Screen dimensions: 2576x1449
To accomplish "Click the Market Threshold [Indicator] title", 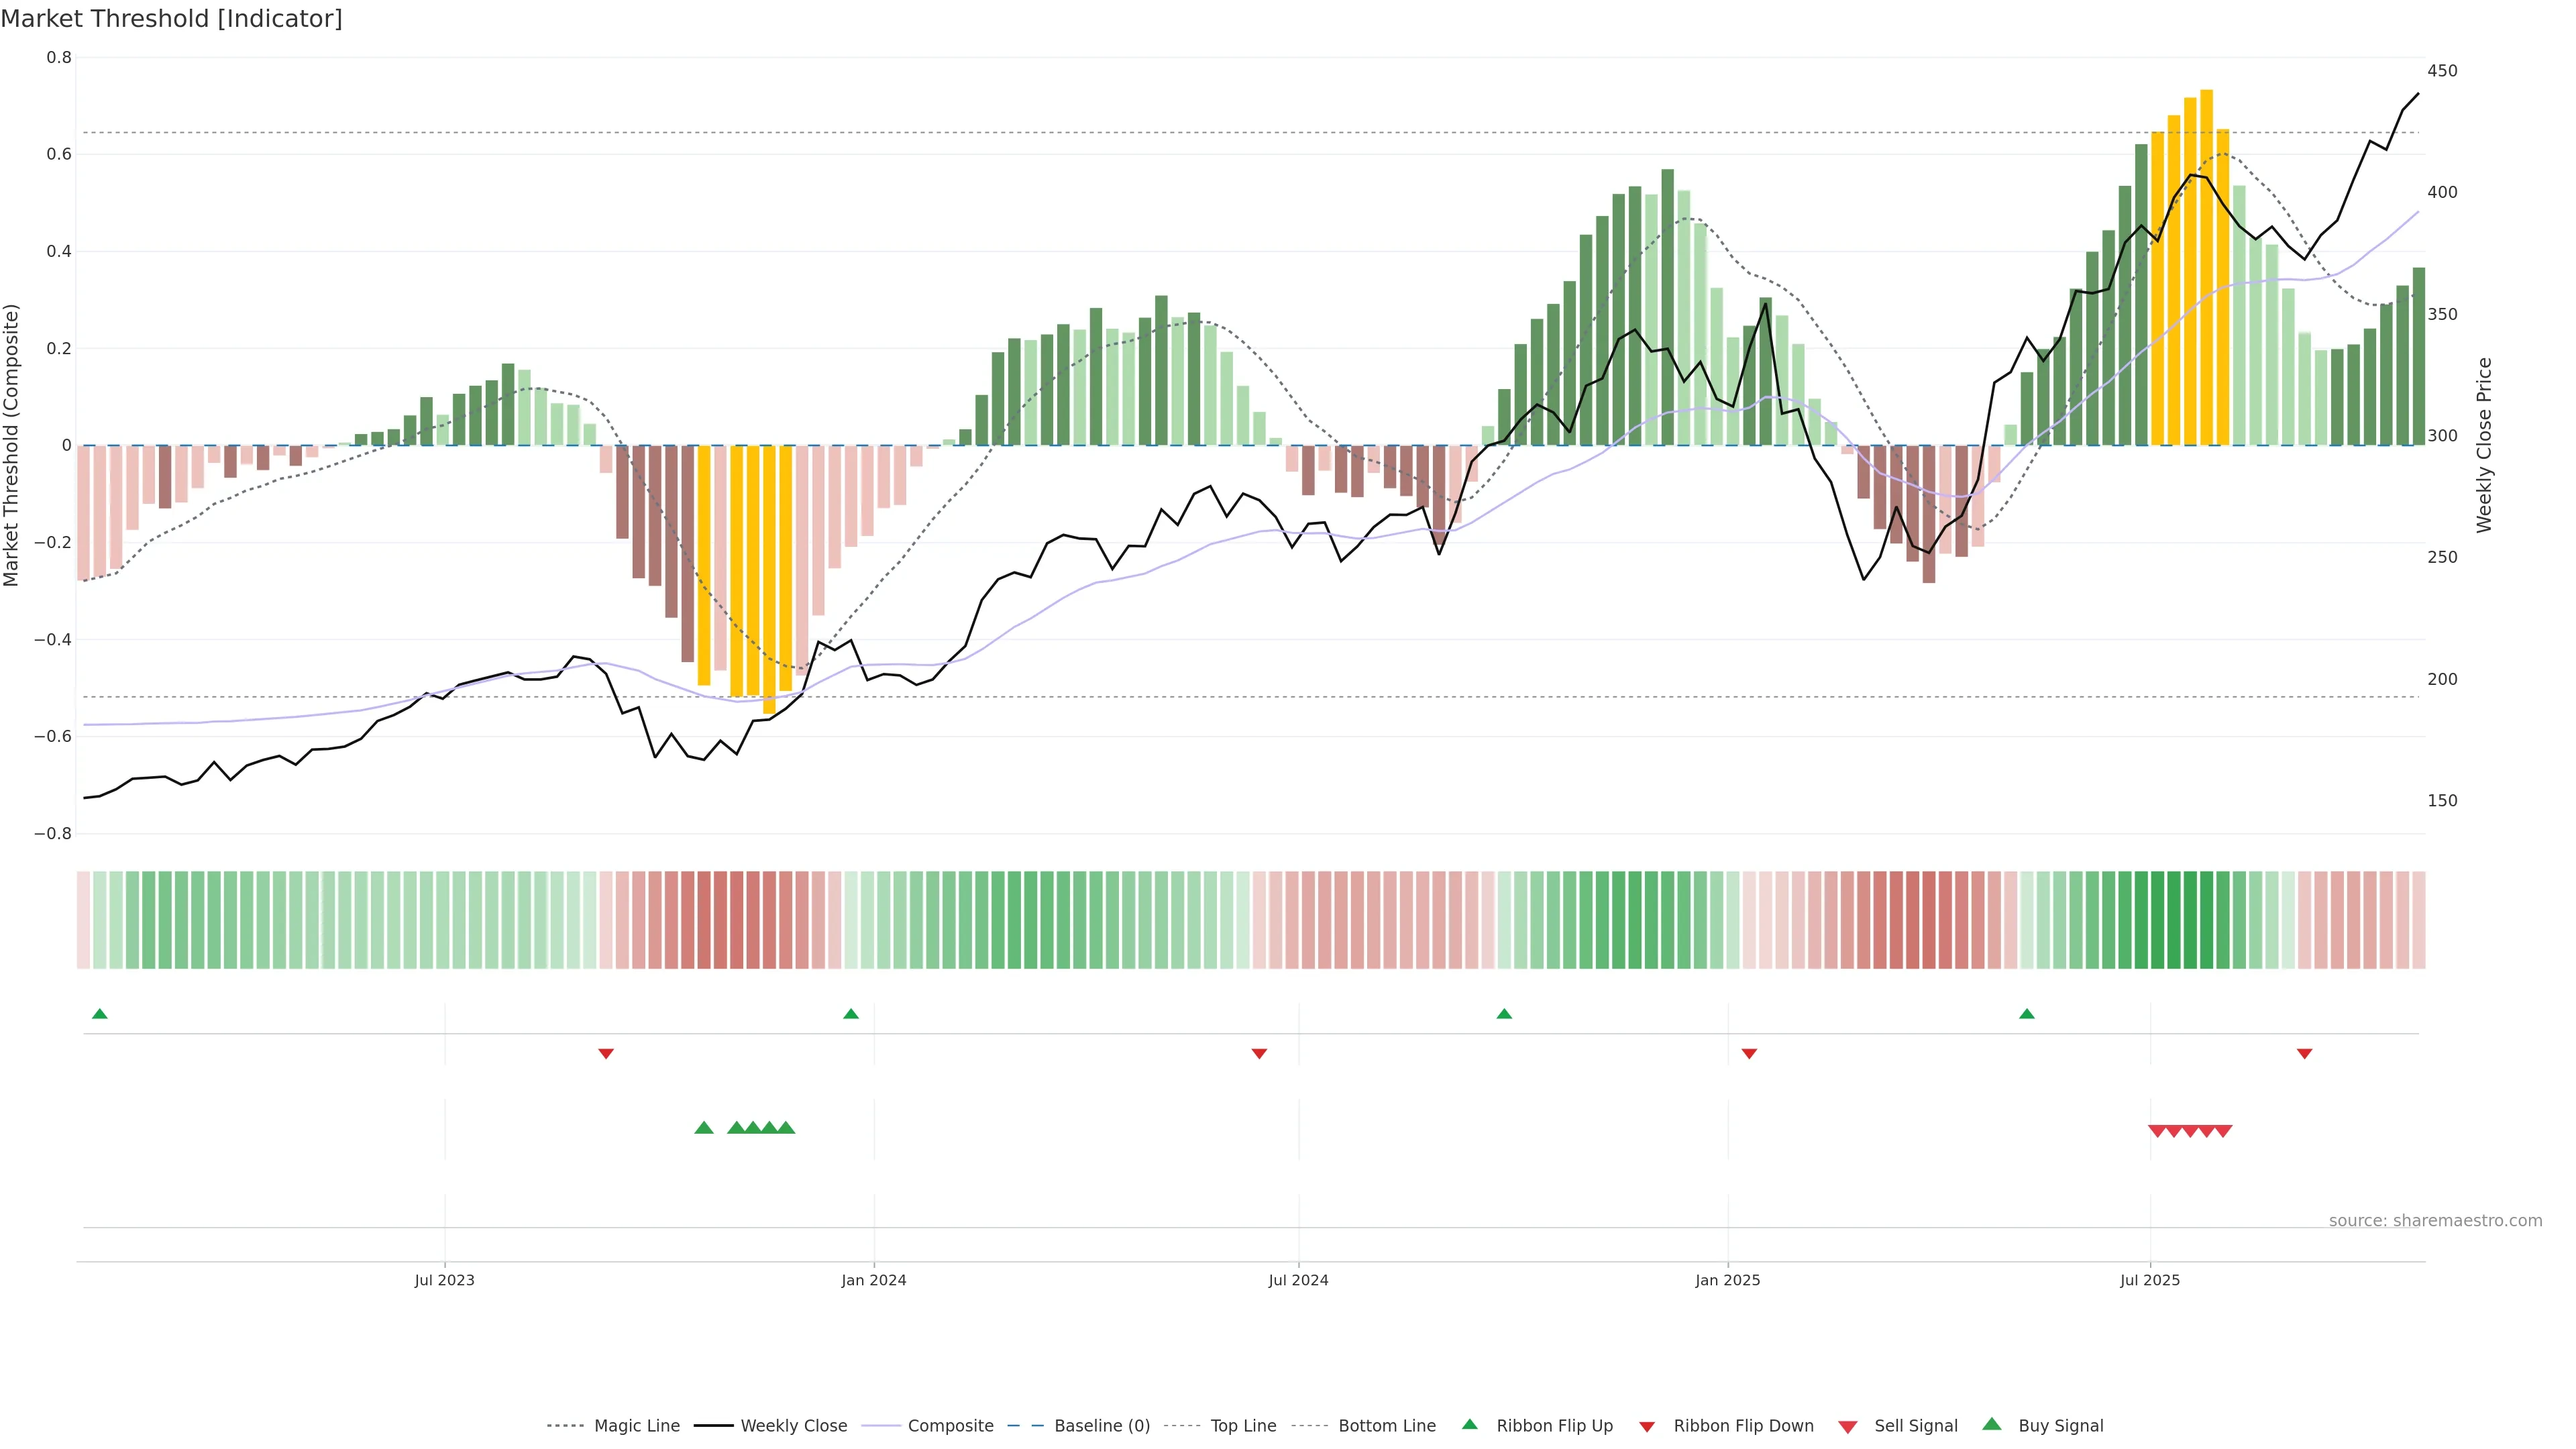I will tap(171, 19).
